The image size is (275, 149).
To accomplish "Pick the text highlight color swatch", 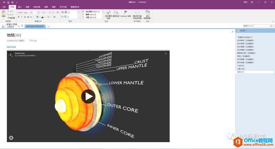I will pos(38,17).
